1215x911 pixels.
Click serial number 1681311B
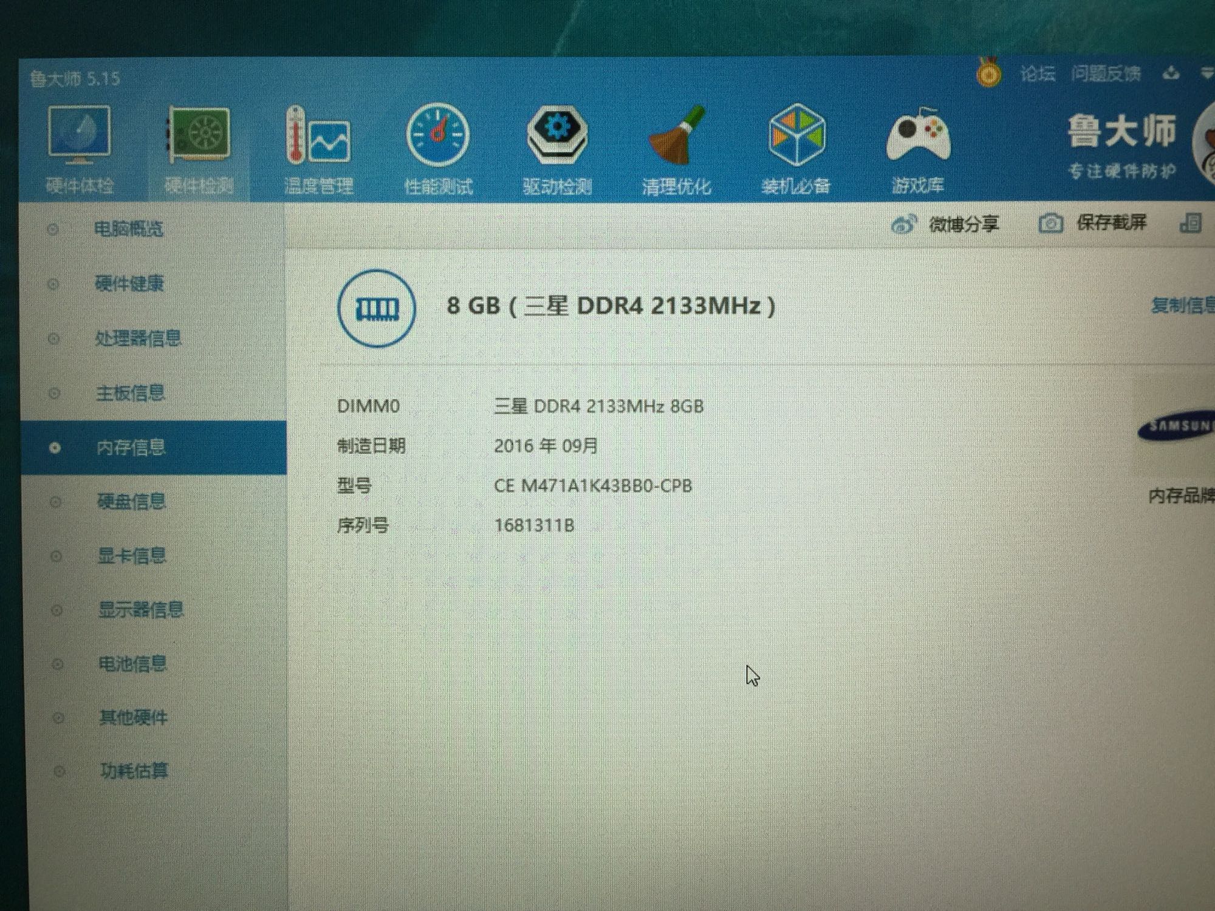click(534, 525)
